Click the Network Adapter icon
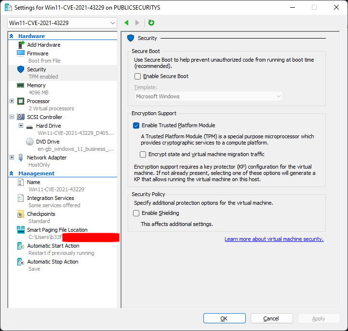This screenshot has height=331, width=348. pyautogui.click(x=21, y=157)
